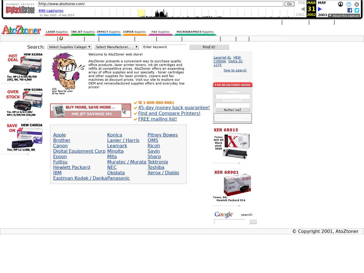This screenshot has height=273, width=364.
Task: Switch to LASER Supplies tab
Action: (57, 32)
